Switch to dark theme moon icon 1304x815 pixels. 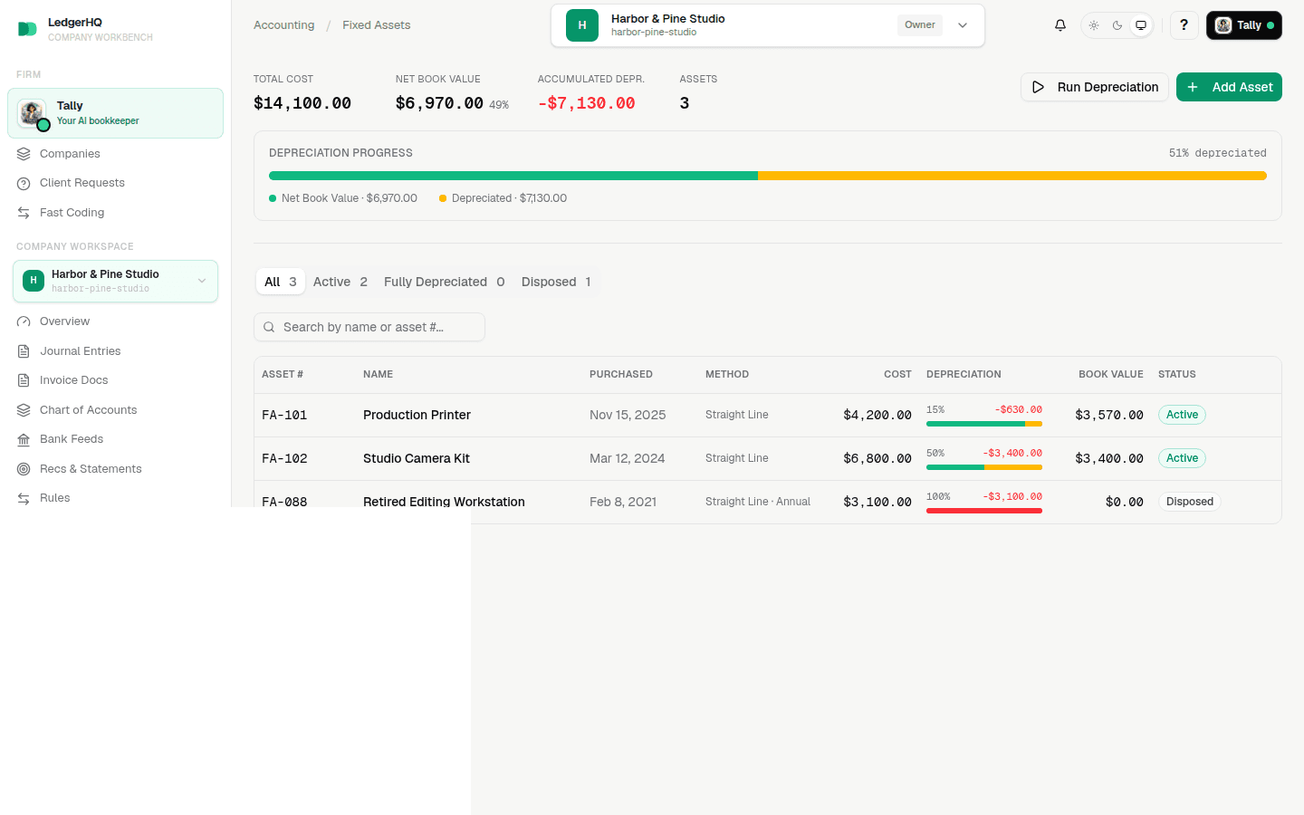point(1117,25)
